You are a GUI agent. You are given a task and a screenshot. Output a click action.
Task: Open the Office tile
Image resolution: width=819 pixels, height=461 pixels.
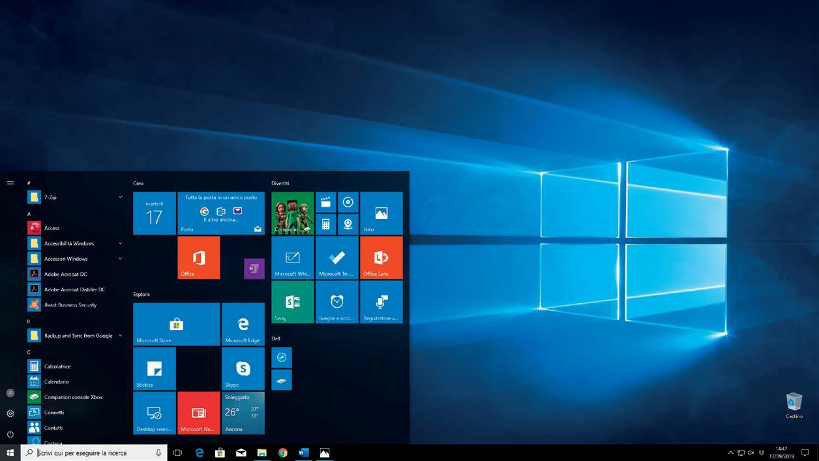tap(199, 258)
